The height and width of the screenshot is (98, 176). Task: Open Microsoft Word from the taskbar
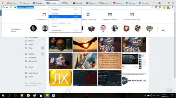point(54,95)
